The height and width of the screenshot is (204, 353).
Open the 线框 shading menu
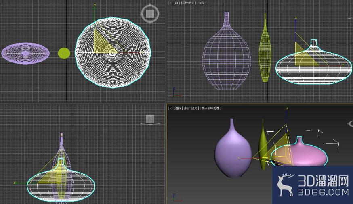[202, 3]
